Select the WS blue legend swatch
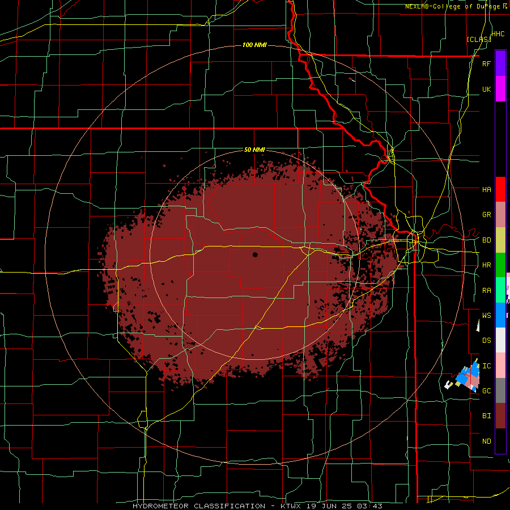This screenshot has width=510, height=510. point(500,315)
